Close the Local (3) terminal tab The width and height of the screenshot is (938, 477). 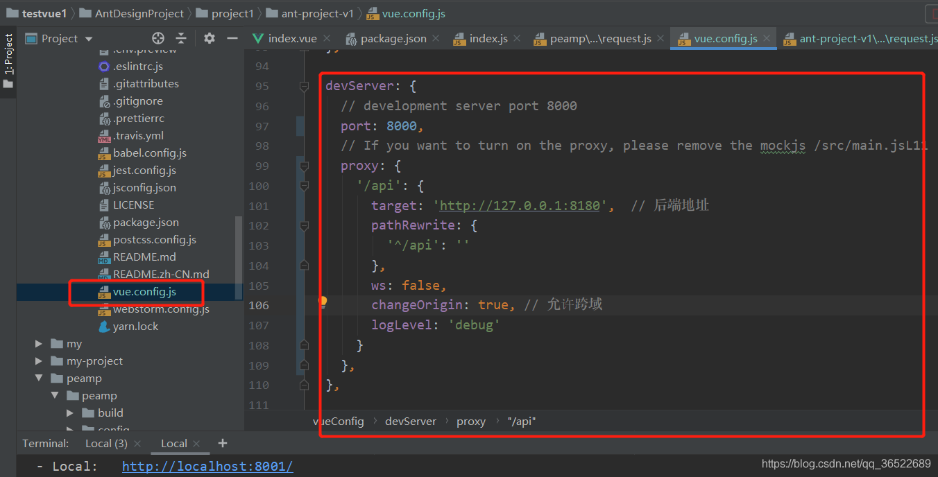coord(137,444)
